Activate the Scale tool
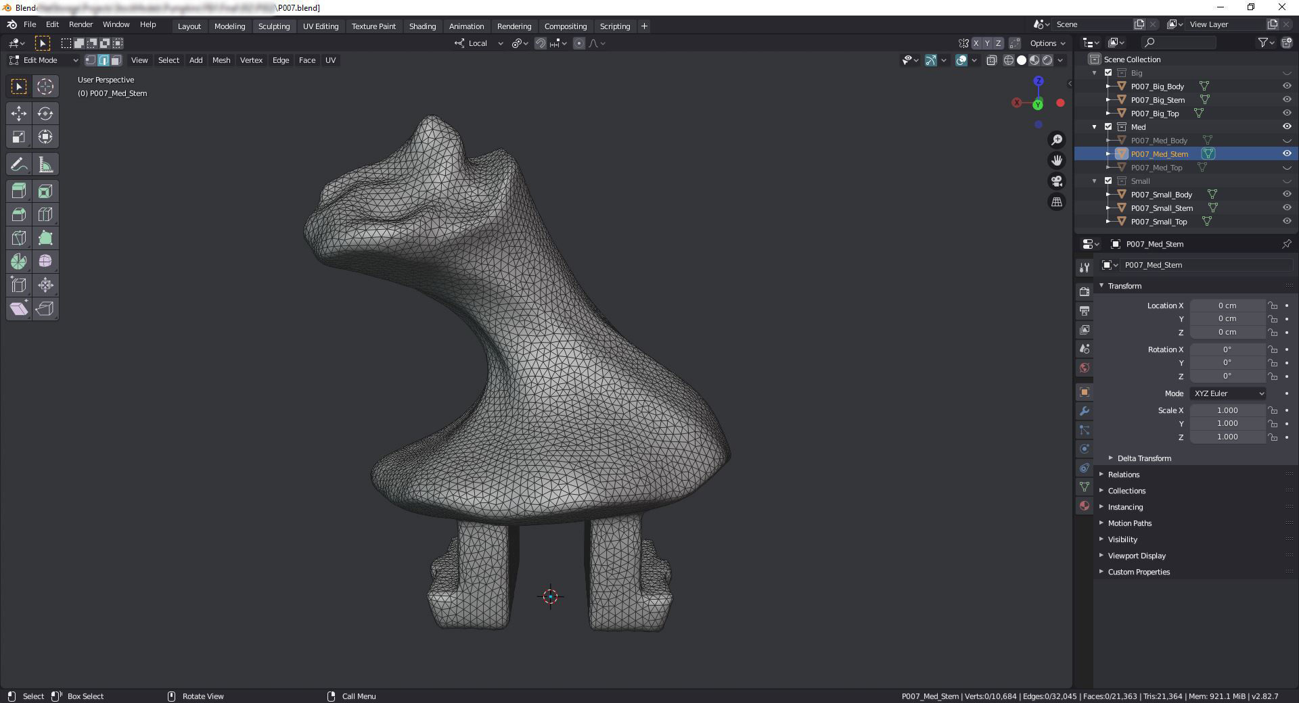The image size is (1299, 703). (x=19, y=137)
